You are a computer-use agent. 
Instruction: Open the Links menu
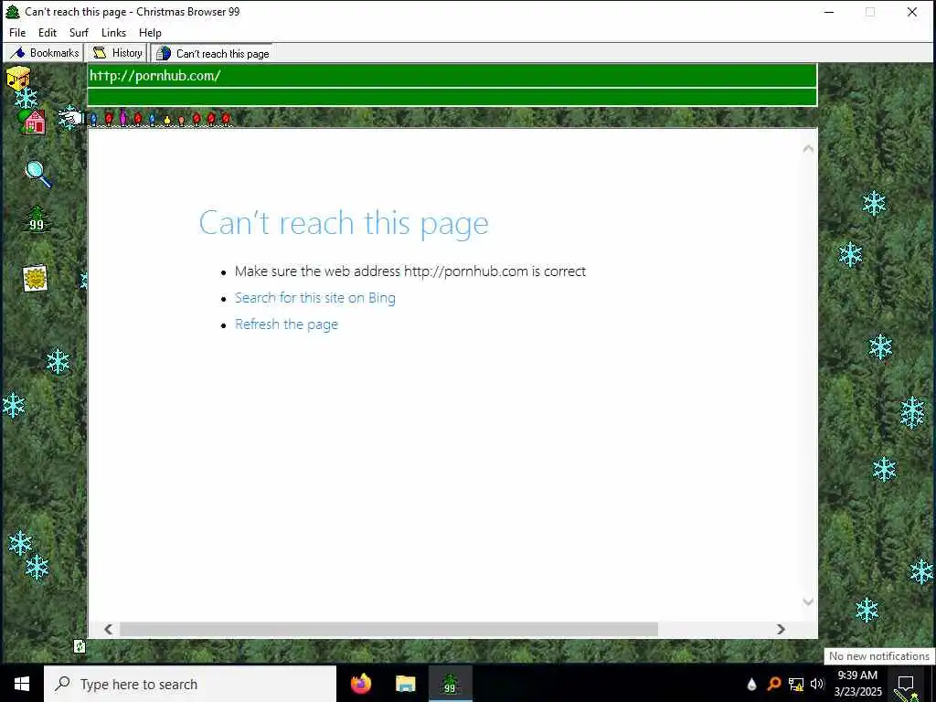113,33
